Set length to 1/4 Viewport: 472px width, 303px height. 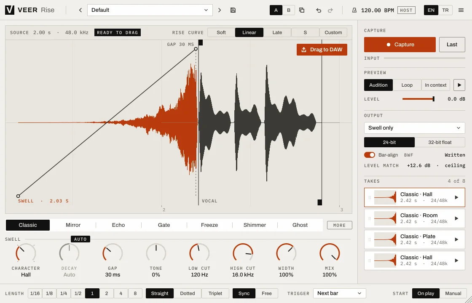[64, 293]
